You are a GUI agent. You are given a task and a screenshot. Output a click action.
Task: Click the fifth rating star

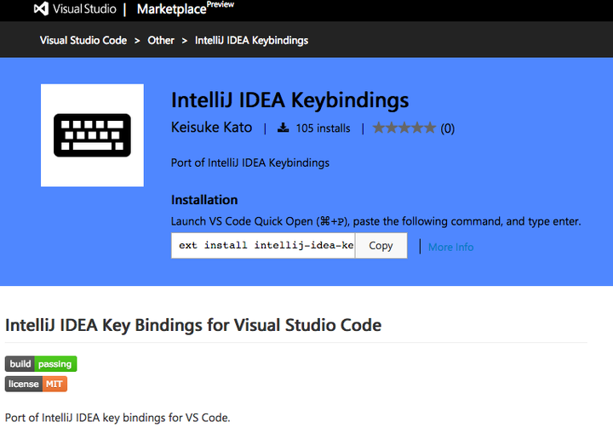pos(430,128)
